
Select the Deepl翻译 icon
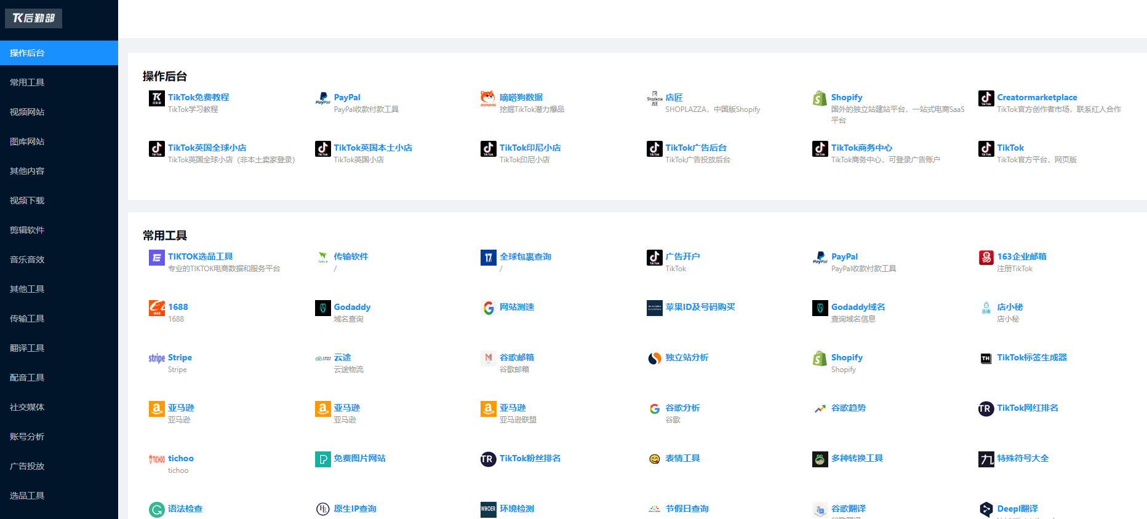click(986, 510)
